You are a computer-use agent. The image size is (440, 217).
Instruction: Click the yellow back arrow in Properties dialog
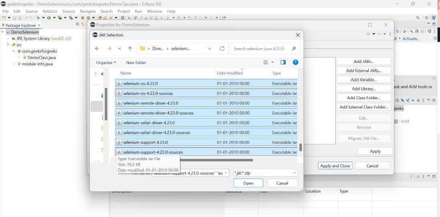[368, 34]
